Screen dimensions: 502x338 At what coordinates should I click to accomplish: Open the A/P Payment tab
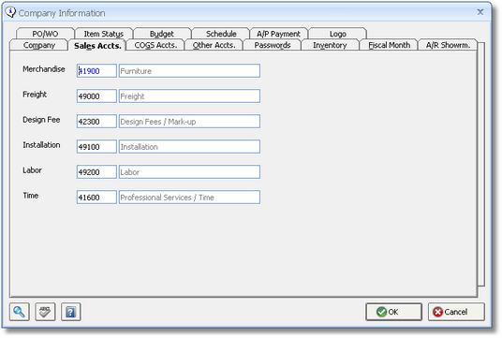pos(279,34)
